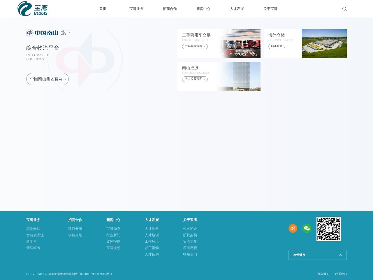
Task: Open footer link 公司简介
Action: (x=190, y=229)
